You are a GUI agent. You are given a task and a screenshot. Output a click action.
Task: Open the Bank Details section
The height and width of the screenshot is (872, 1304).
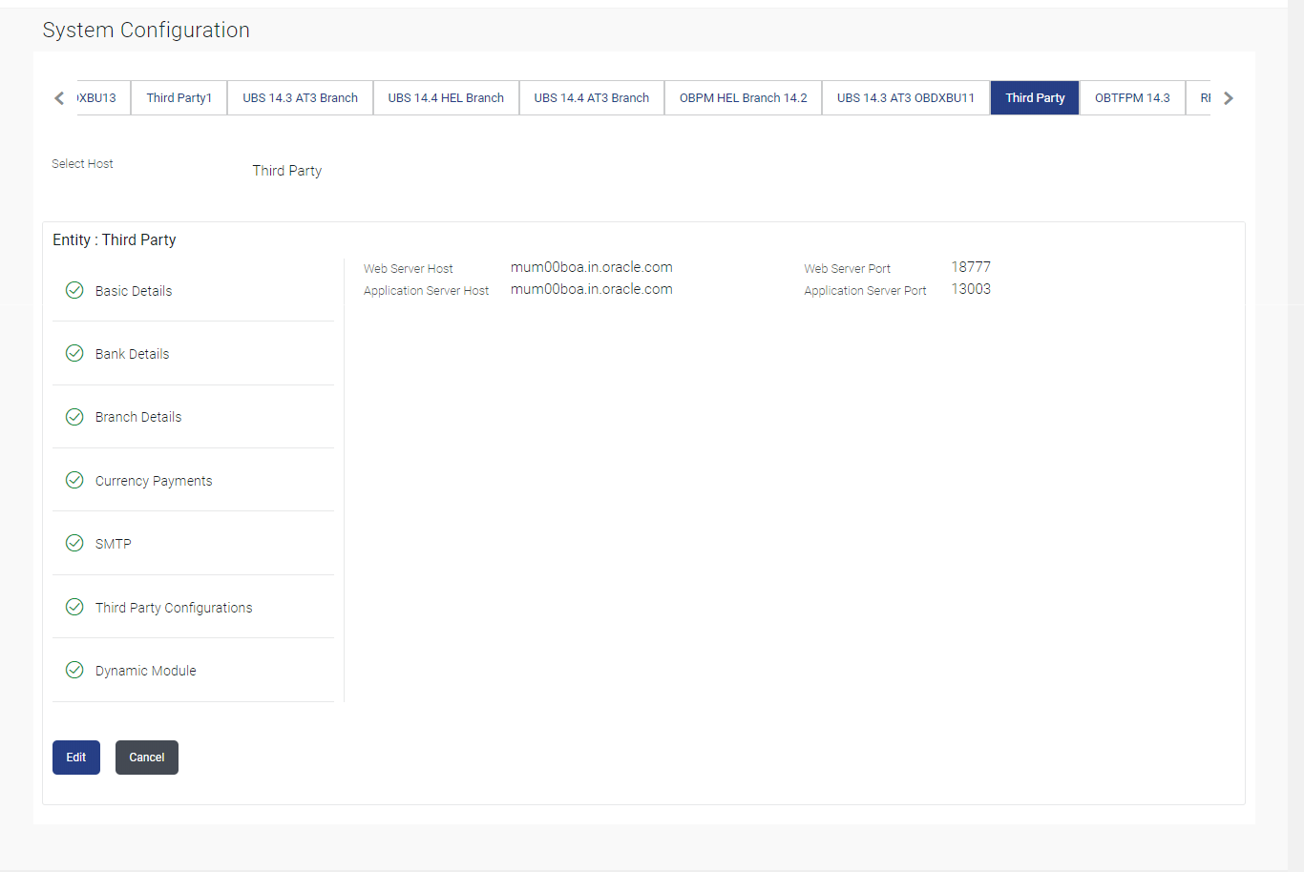tap(193, 353)
